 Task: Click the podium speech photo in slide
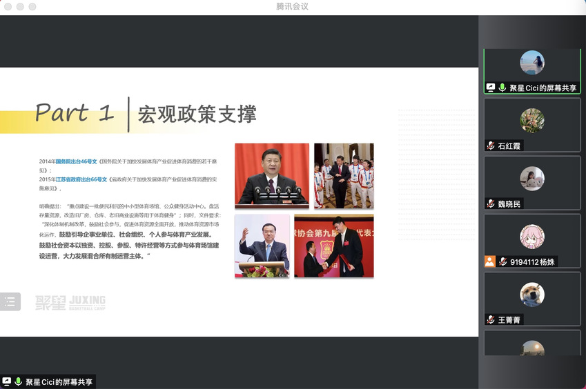coord(272,175)
